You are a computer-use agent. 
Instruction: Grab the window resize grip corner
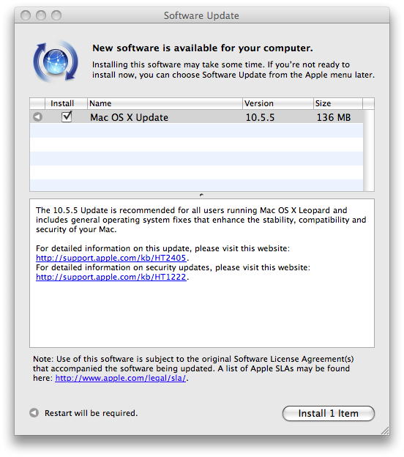point(385,431)
